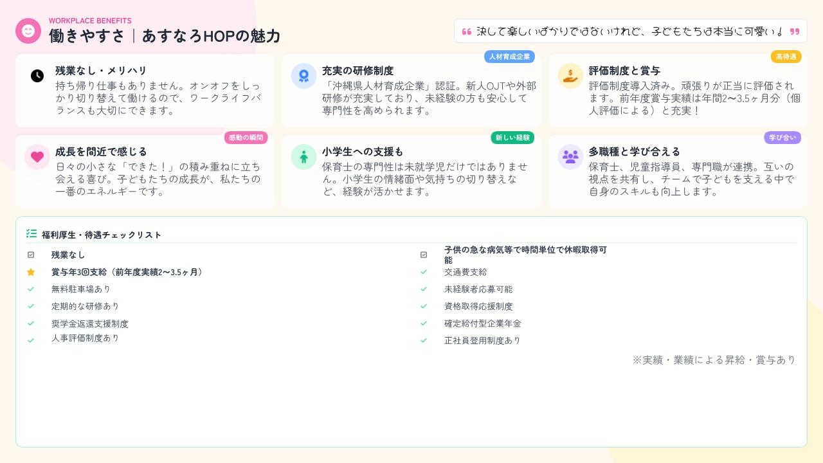Click the 高待遇 yellow badge
This screenshot has width=823, height=463.
[x=786, y=57]
